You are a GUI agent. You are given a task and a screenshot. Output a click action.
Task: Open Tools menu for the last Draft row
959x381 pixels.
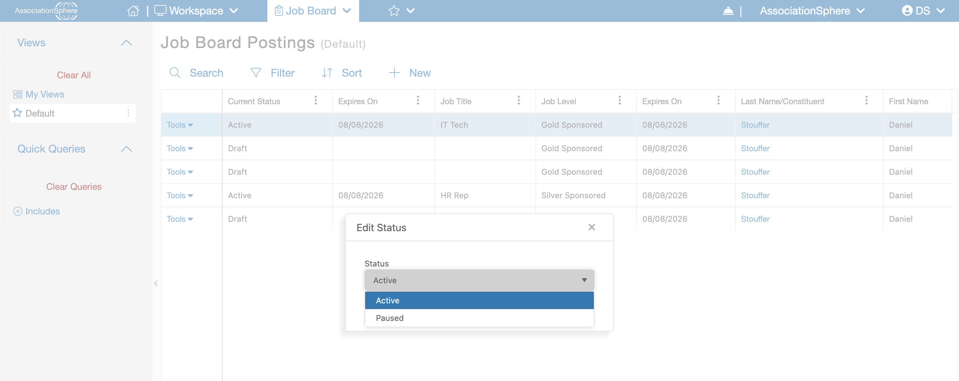[180, 219]
